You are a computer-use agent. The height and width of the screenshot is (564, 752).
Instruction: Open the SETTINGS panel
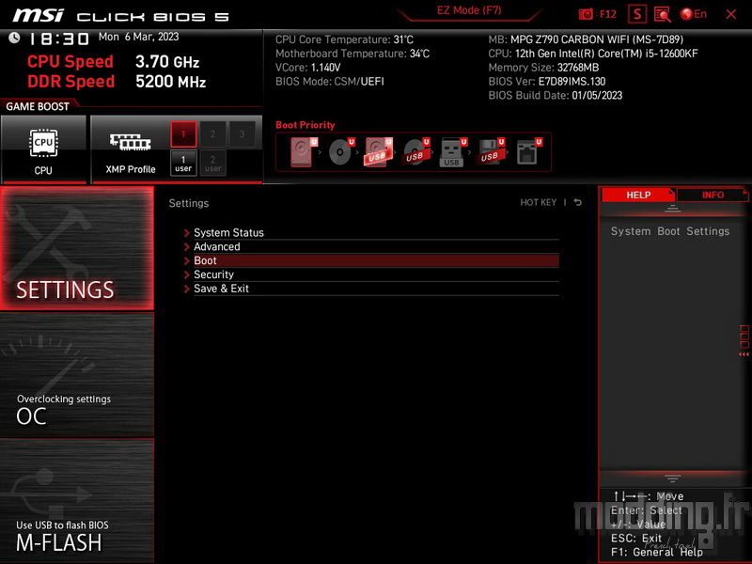[x=77, y=248]
